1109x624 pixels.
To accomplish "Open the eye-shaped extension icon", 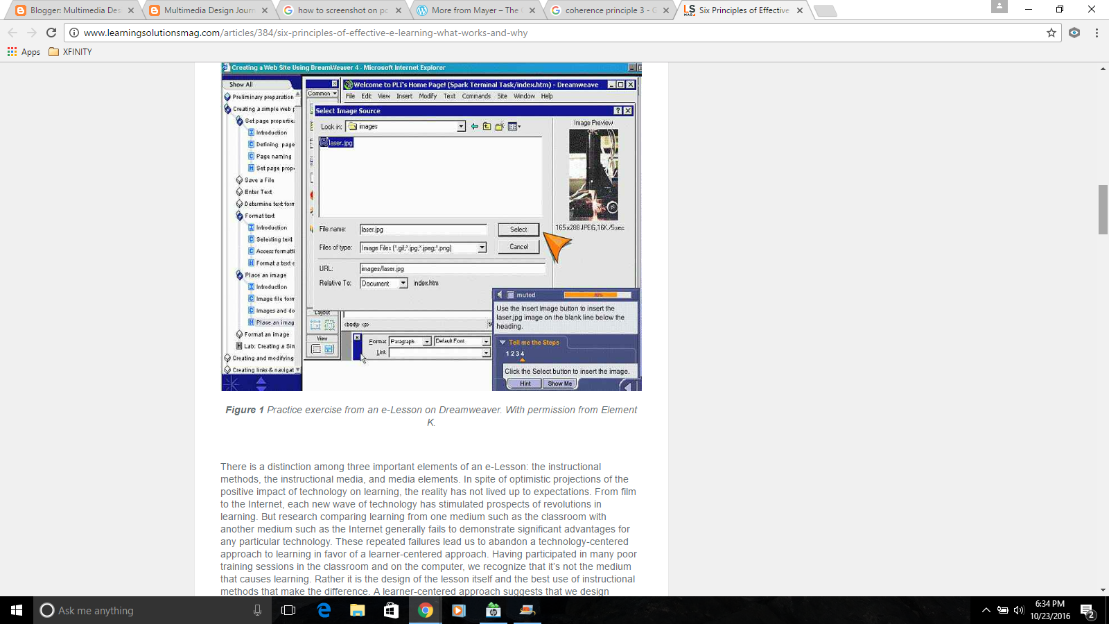I will tap(1074, 33).
